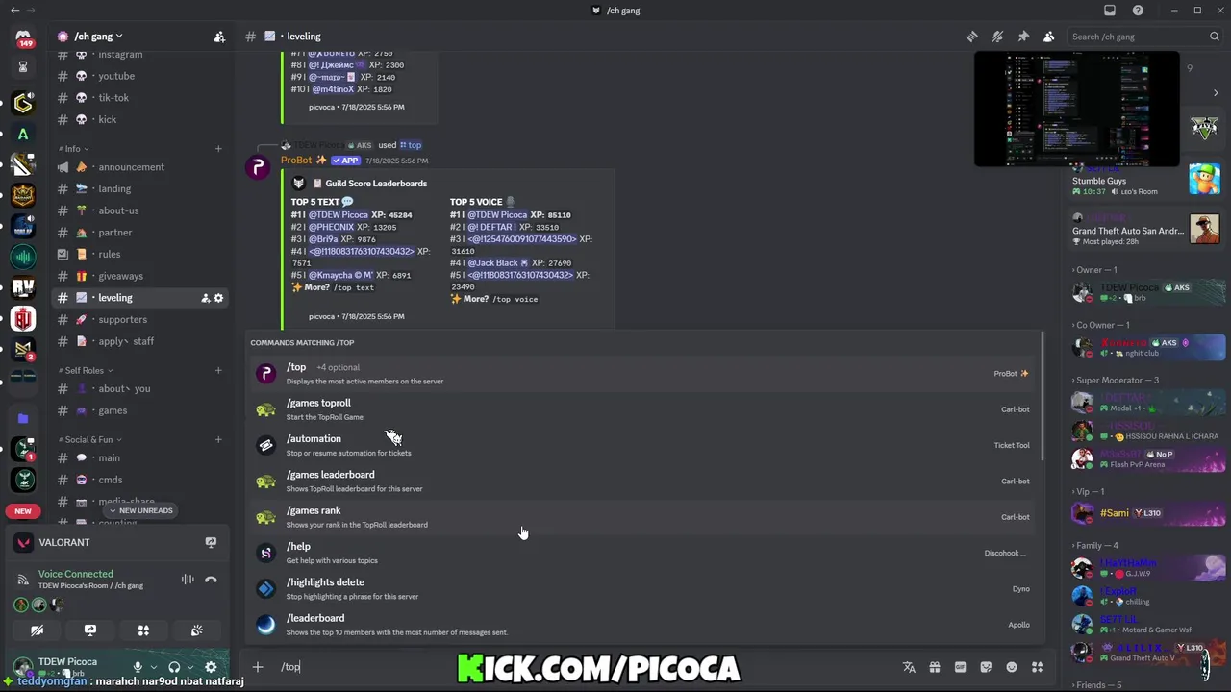Click ProBot author name in chat
1231x692 pixels.
[296, 161]
